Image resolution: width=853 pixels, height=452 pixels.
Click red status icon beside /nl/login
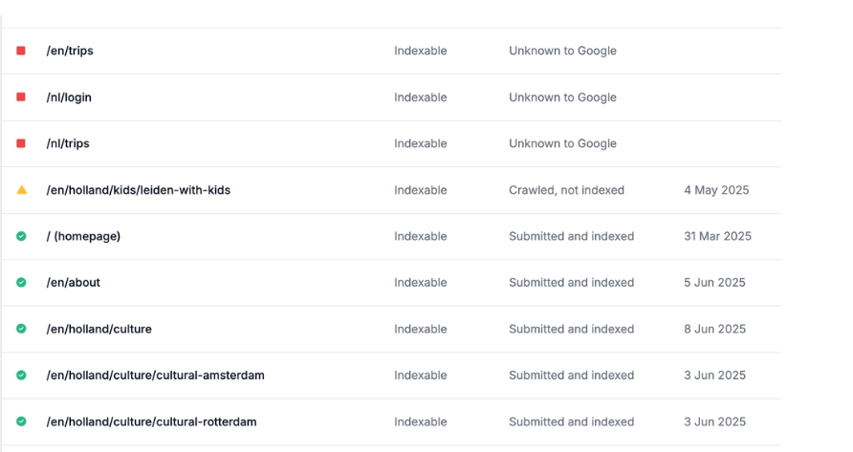point(21,97)
